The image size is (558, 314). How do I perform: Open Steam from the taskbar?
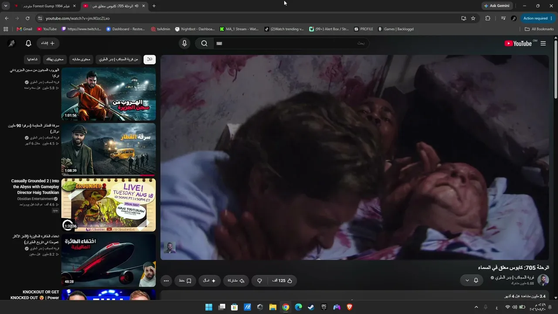(x=311, y=307)
